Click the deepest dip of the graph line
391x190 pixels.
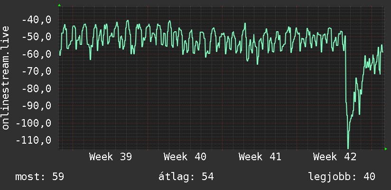pyautogui.click(x=348, y=148)
